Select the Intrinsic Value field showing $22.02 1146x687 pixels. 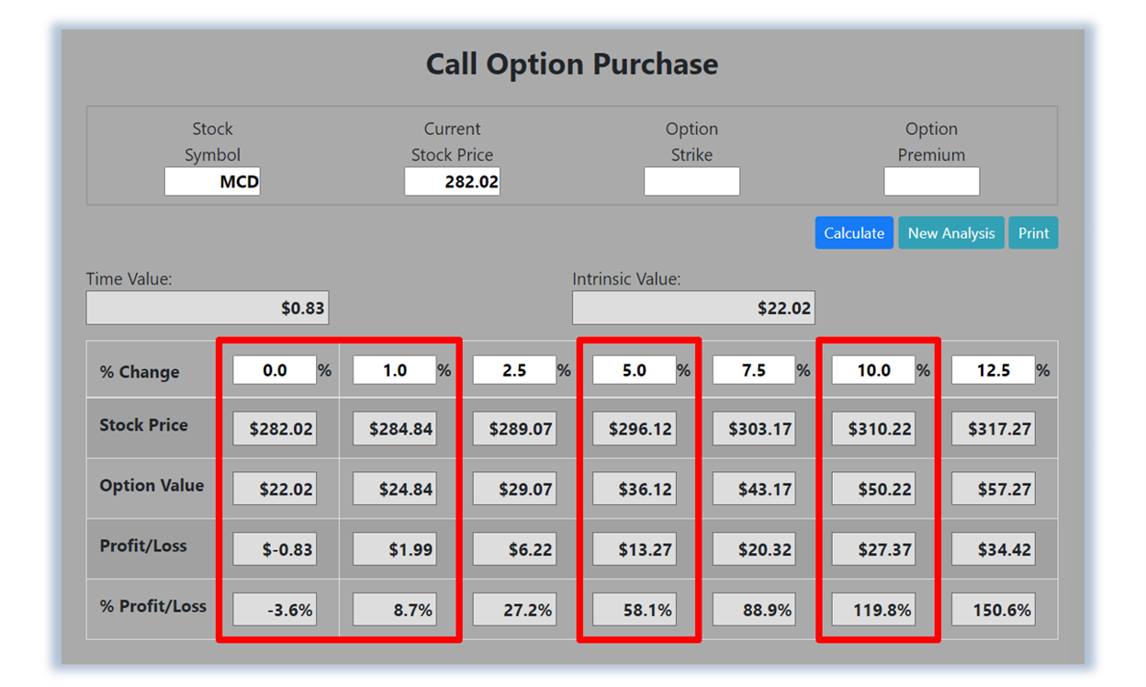pyautogui.click(x=693, y=309)
